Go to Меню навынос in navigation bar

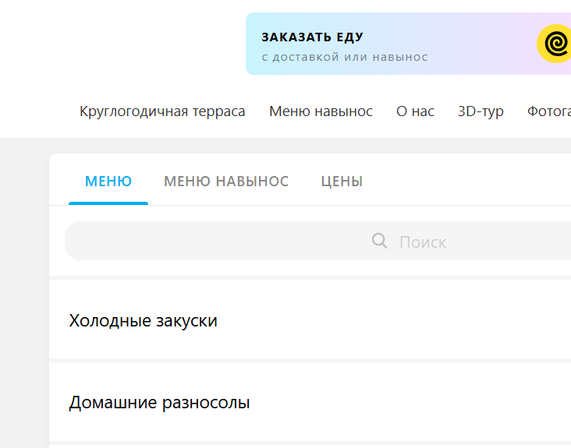pos(321,111)
